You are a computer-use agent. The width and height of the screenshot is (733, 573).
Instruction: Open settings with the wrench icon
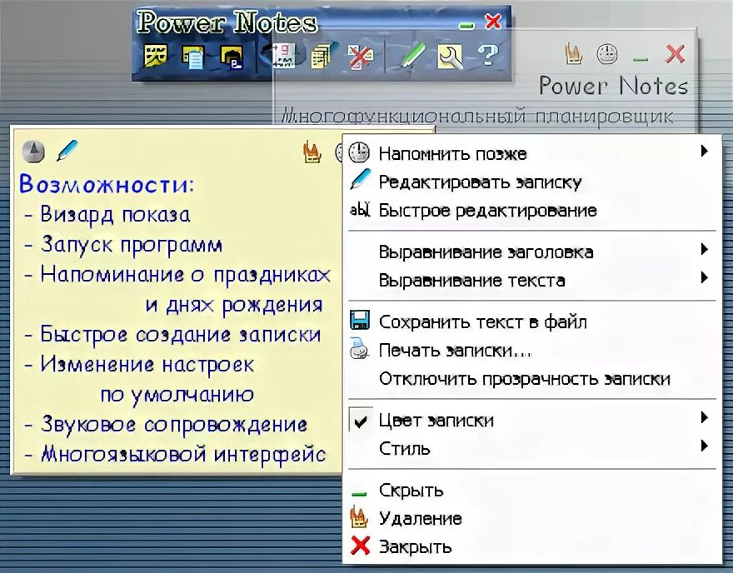point(450,57)
